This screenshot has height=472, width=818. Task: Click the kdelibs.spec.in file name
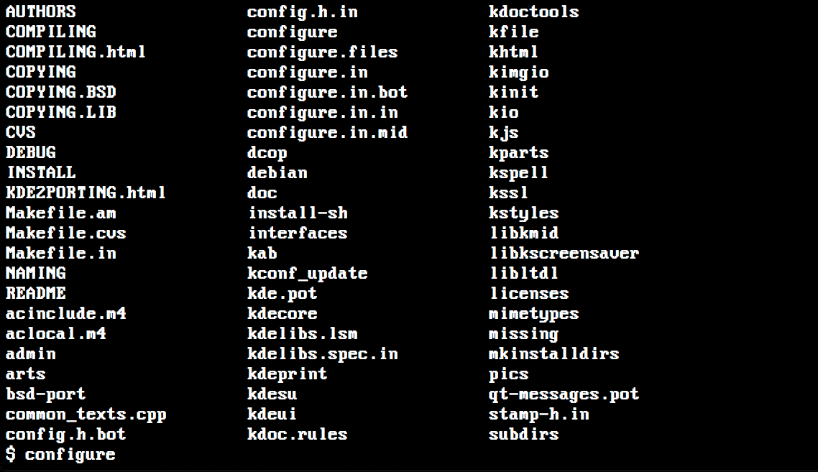coord(323,354)
